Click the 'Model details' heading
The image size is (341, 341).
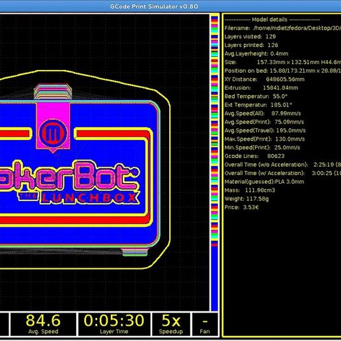point(270,20)
